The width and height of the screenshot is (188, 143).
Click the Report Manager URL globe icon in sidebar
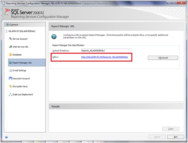(10, 63)
